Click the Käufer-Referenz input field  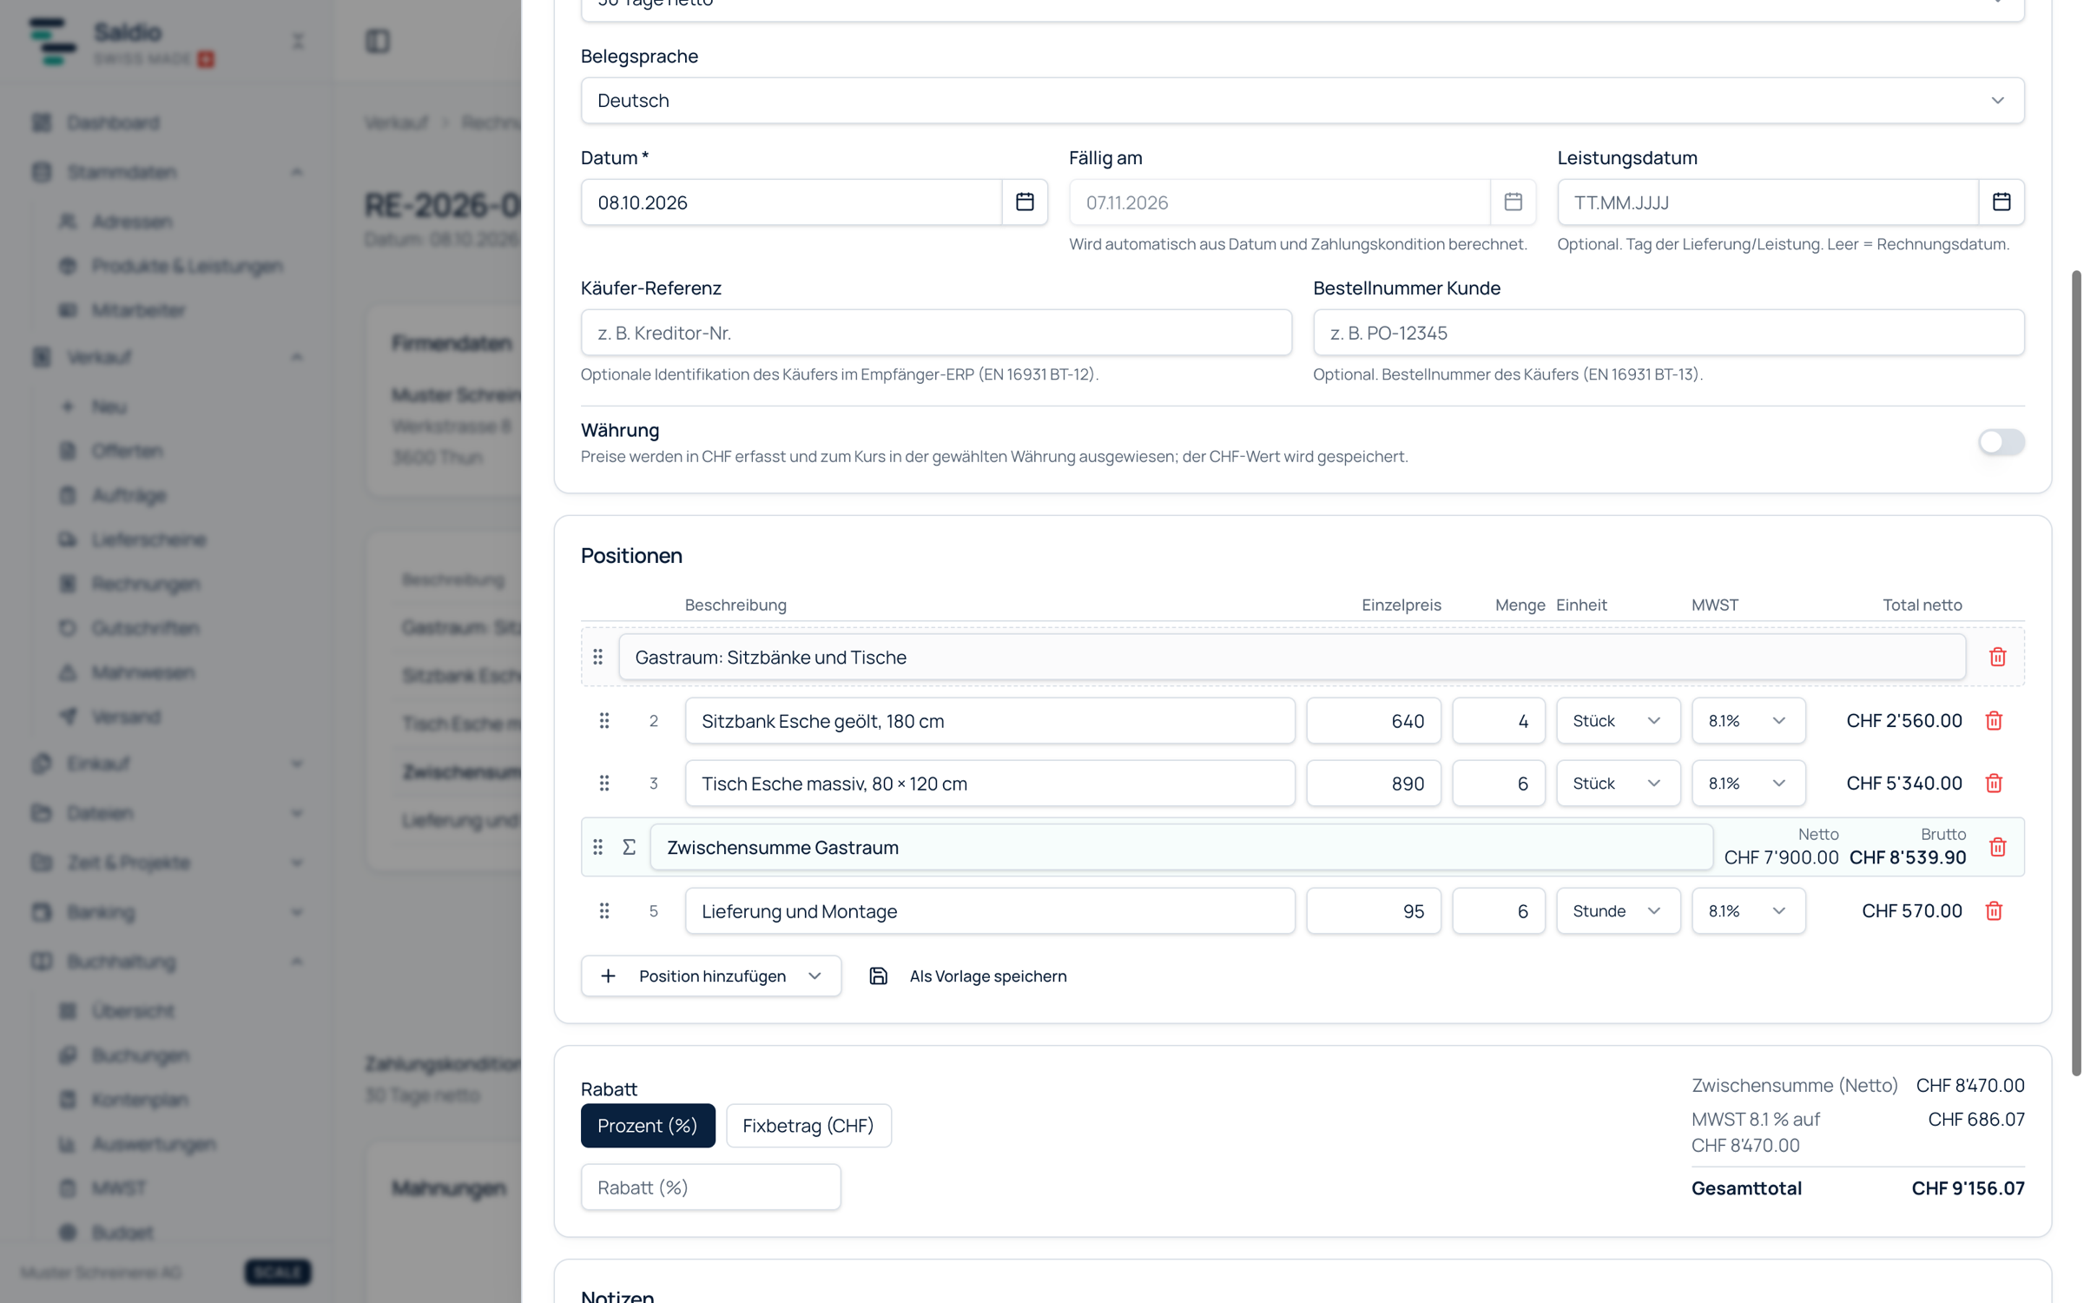(x=936, y=333)
